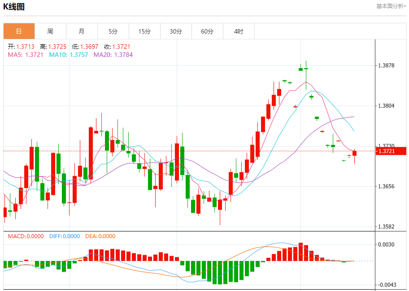The height and width of the screenshot is (291, 409).
Task: Switch to the 4时 four-hour tab
Action: click(239, 31)
